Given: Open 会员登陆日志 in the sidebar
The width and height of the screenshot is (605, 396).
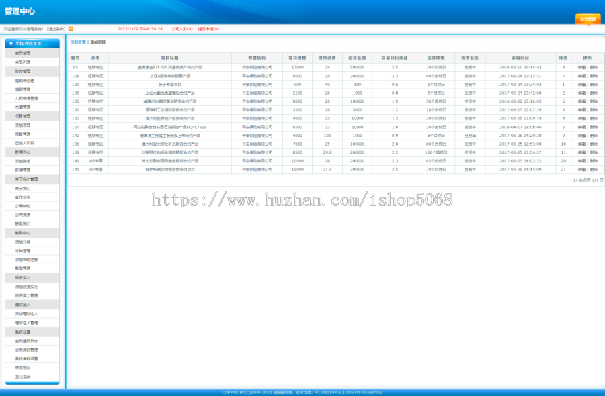Looking at the screenshot, I should 27,341.
